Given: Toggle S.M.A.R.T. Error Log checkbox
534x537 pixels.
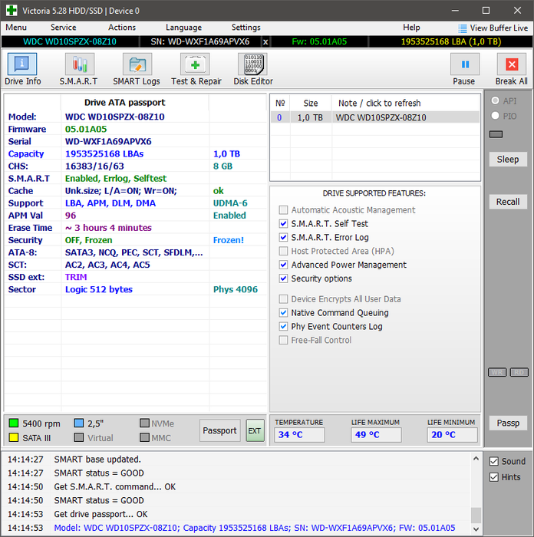Looking at the screenshot, I should tap(283, 237).
